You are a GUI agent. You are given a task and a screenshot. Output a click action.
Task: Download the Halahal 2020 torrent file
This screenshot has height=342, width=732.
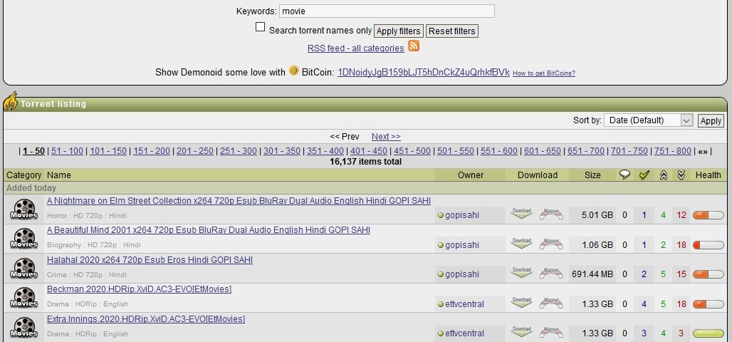(521, 273)
